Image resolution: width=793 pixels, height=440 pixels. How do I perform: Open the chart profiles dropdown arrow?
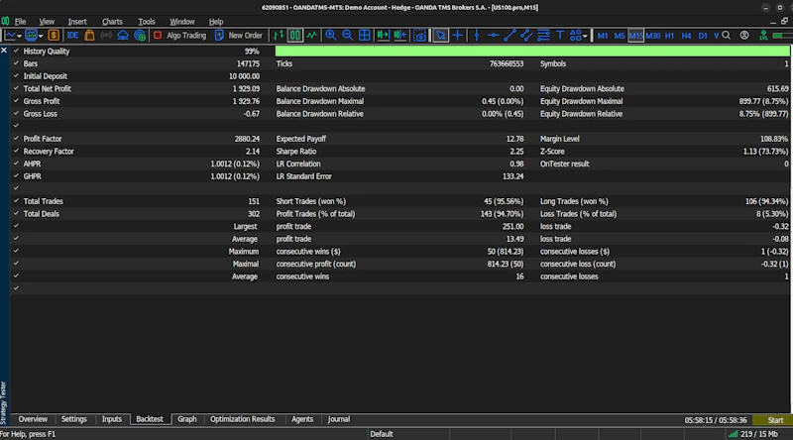pos(41,36)
